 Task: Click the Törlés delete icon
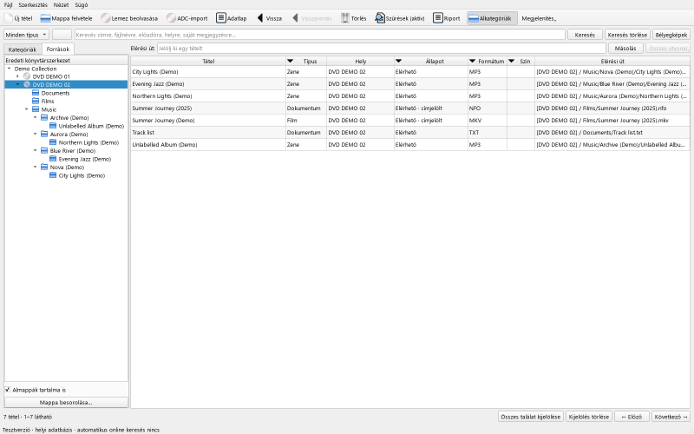pyautogui.click(x=345, y=18)
